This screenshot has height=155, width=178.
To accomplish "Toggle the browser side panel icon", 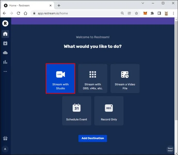I will point(159,13).
